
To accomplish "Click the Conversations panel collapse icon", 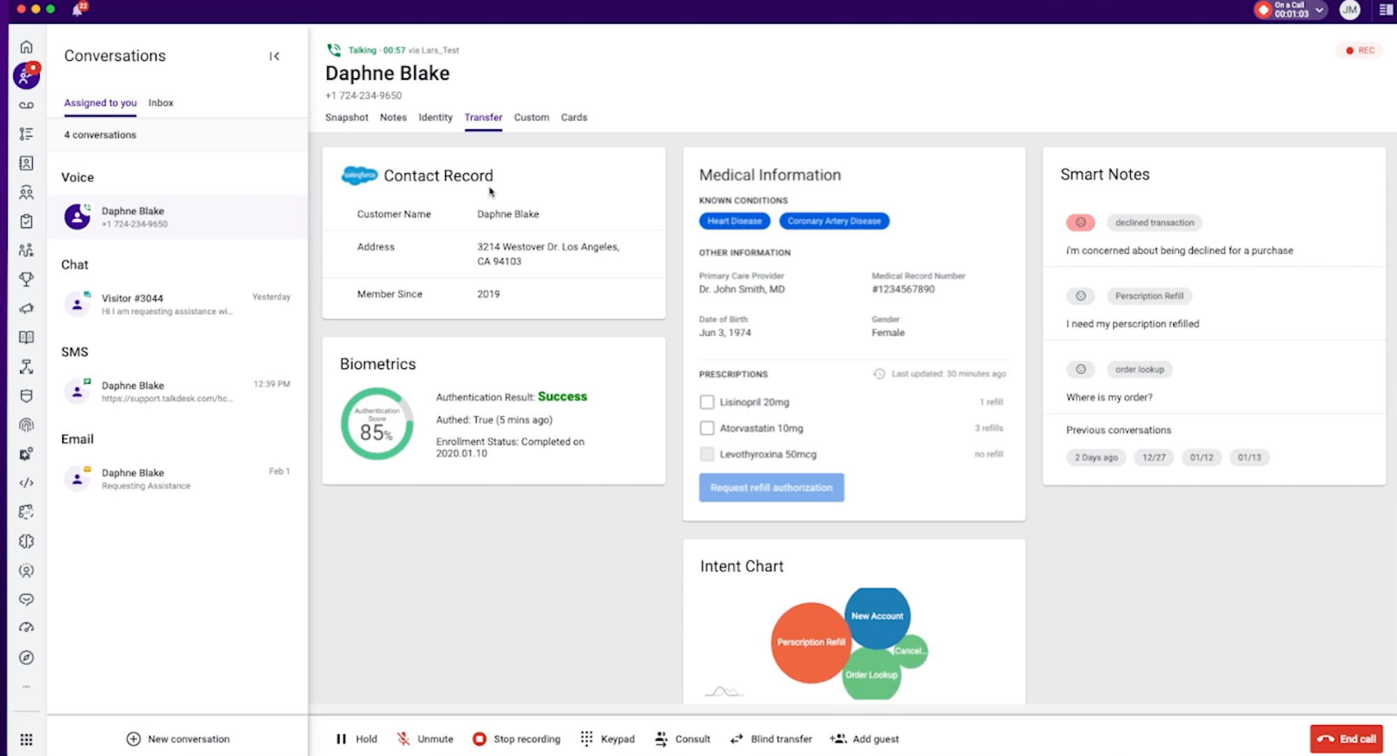I will coord(274,56).
